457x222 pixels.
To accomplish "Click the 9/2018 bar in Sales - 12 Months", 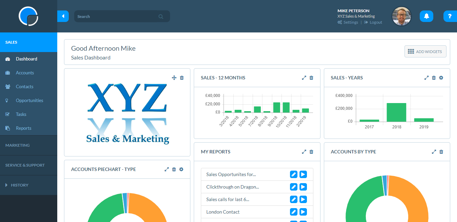I will 276,107.
